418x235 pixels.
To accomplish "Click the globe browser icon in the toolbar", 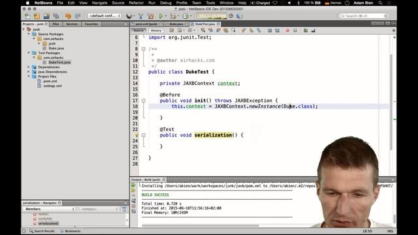I will [129, 16].
